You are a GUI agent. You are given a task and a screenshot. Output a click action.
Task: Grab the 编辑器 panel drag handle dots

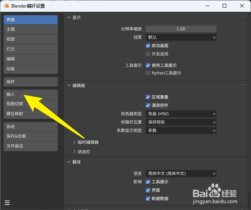coord(243,86)
